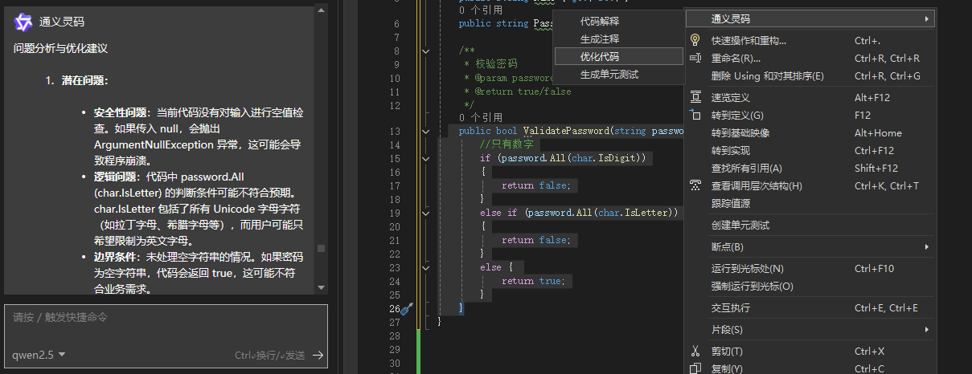Select 跟踪值源 menu entry

point(810,203)
